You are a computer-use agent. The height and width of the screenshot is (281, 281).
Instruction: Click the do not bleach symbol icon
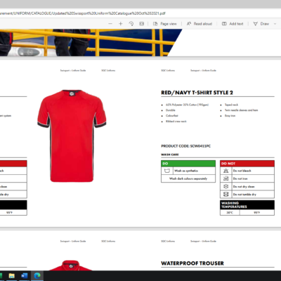226,171
